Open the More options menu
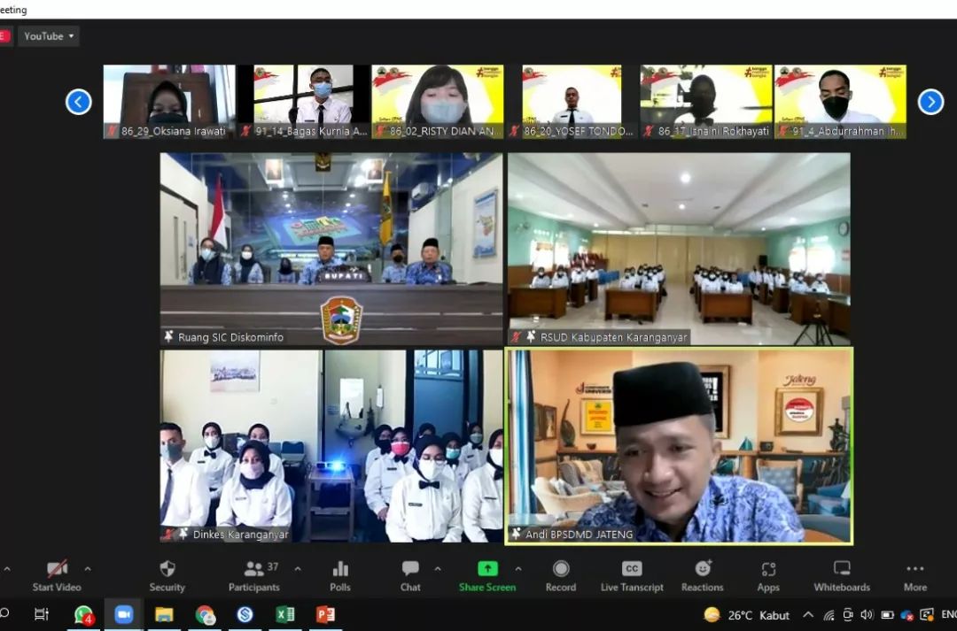This screenshot has width=957, height=631. point(915,568)
